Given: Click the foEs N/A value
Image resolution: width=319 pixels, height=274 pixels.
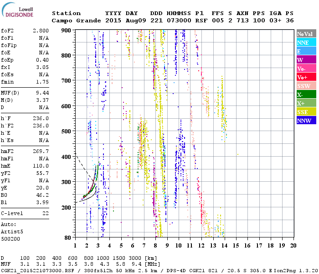Looking at the screenshot, I should coord(44,74).
